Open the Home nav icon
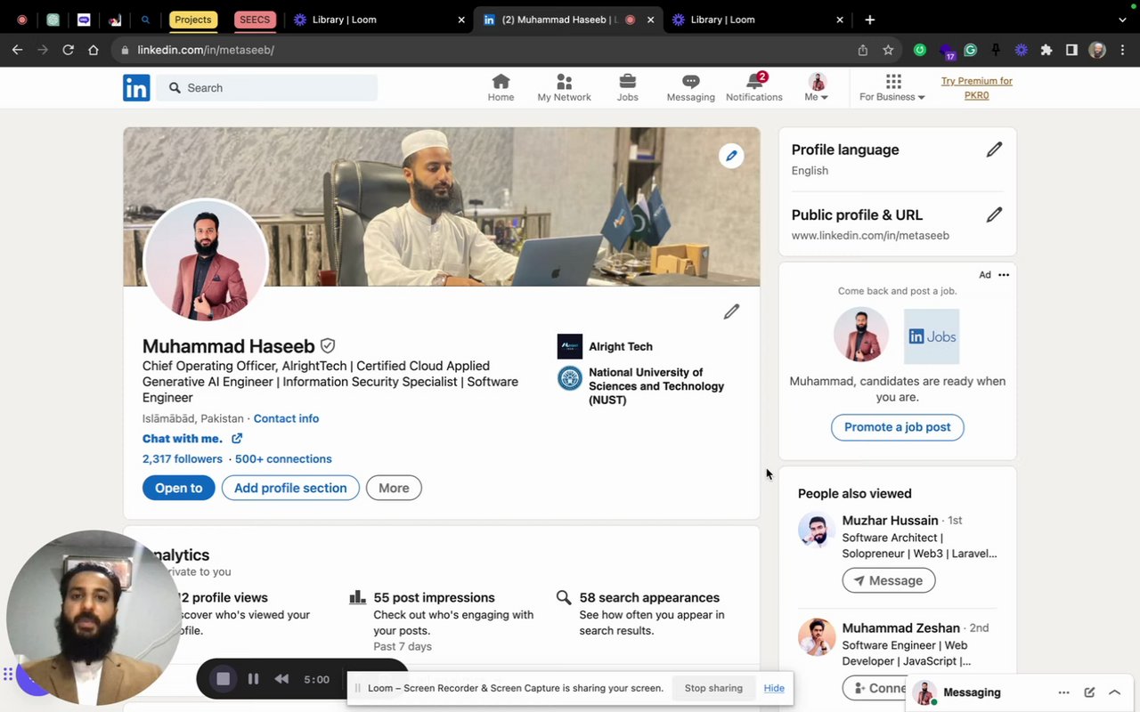This screenshot has height=712, width=1140. 501,87
